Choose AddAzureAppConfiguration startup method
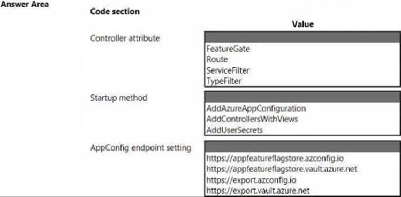This screenshot has width=401, height=197. (x=256, y=108)
